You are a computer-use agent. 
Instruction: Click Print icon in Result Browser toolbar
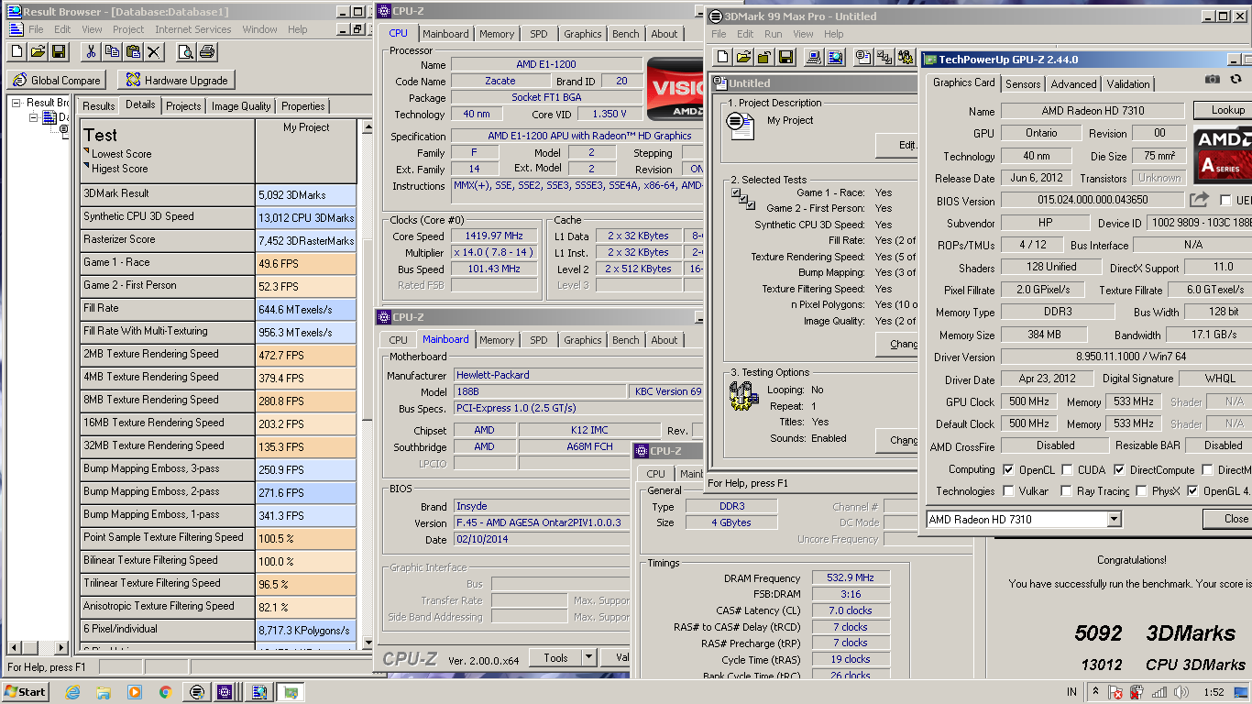tap(205, 52)
